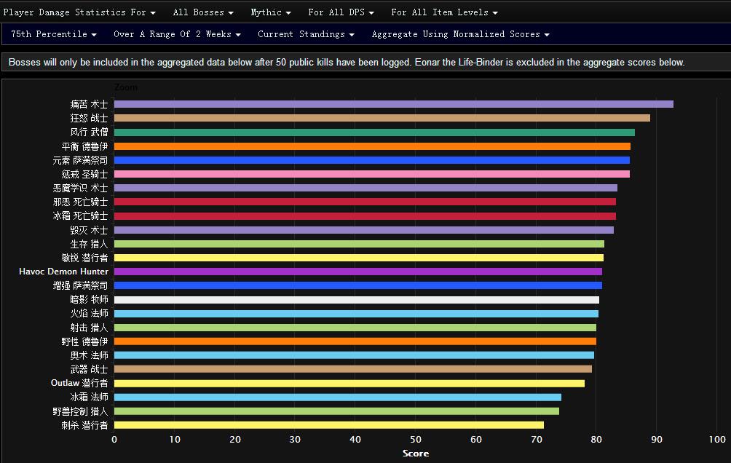This screenshot has height=463, width=731.
Task: Open the Current Standings dropdown
Action: pyautogui.click(x=306, y=34)
